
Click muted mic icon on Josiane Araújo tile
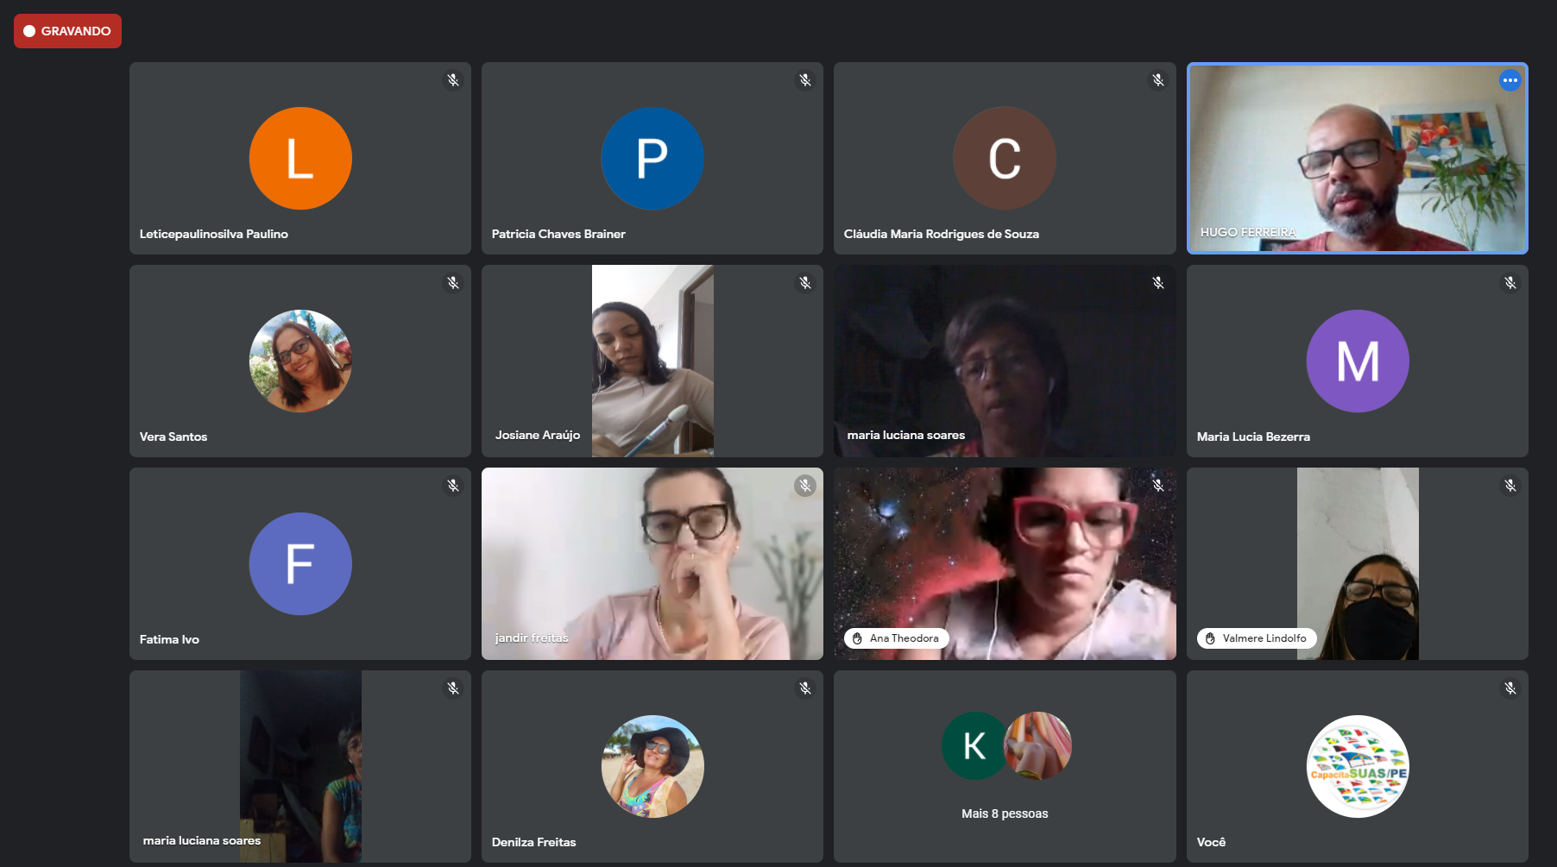click(x=805, y=283)
